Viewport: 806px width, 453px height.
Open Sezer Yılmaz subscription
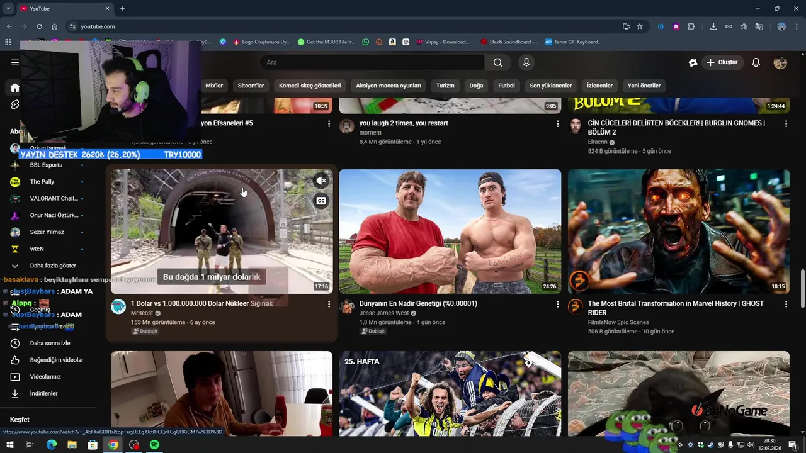pos(46,232)
